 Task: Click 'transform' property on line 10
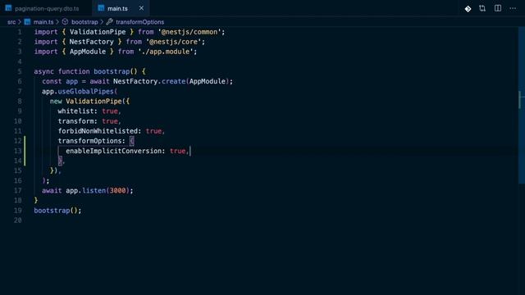[75, 121]
